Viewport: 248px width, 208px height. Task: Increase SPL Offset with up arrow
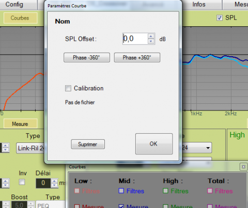point(151,36)
